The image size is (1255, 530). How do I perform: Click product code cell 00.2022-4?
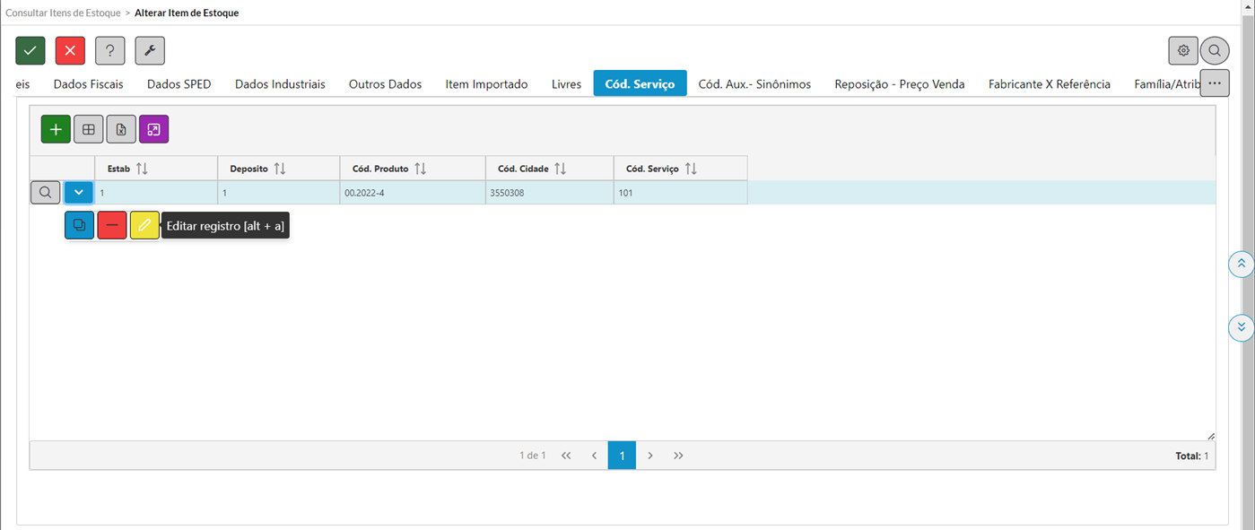(413, 193)
